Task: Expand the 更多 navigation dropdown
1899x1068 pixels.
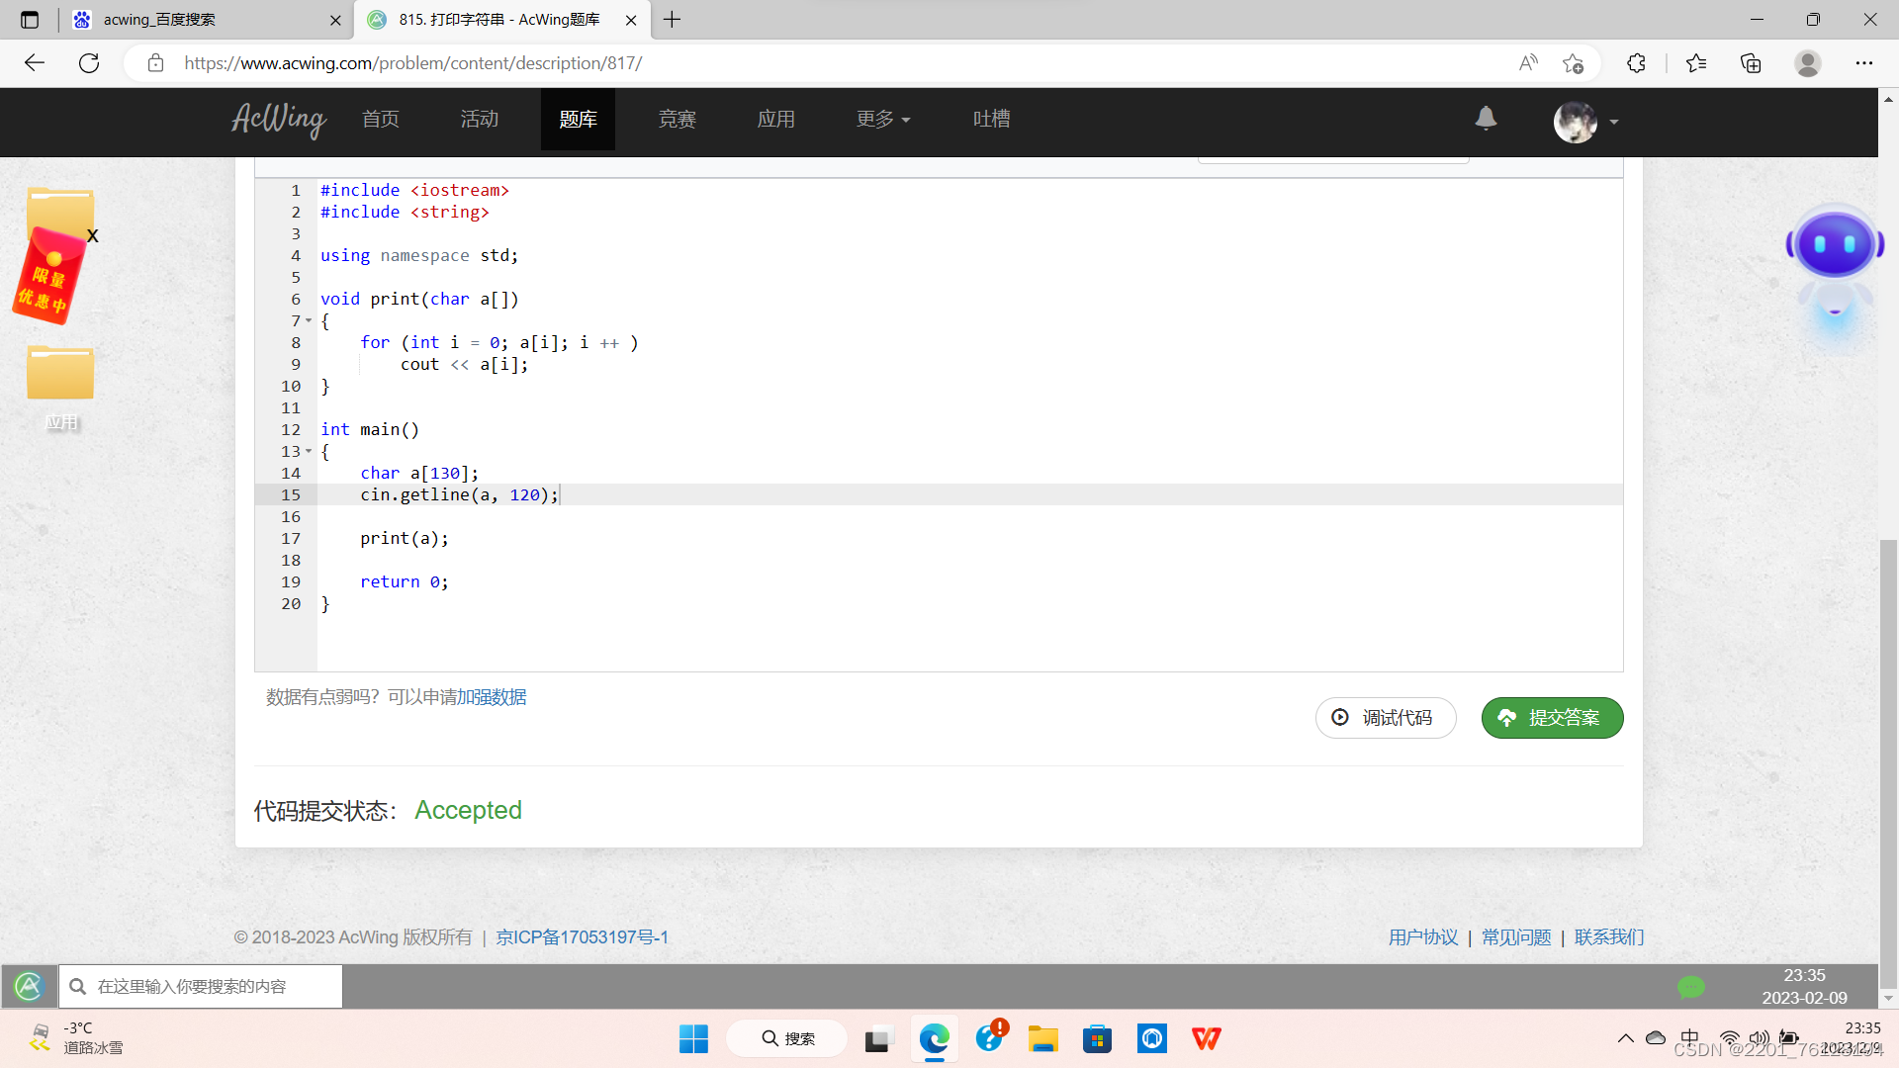Action: [882, 120]
